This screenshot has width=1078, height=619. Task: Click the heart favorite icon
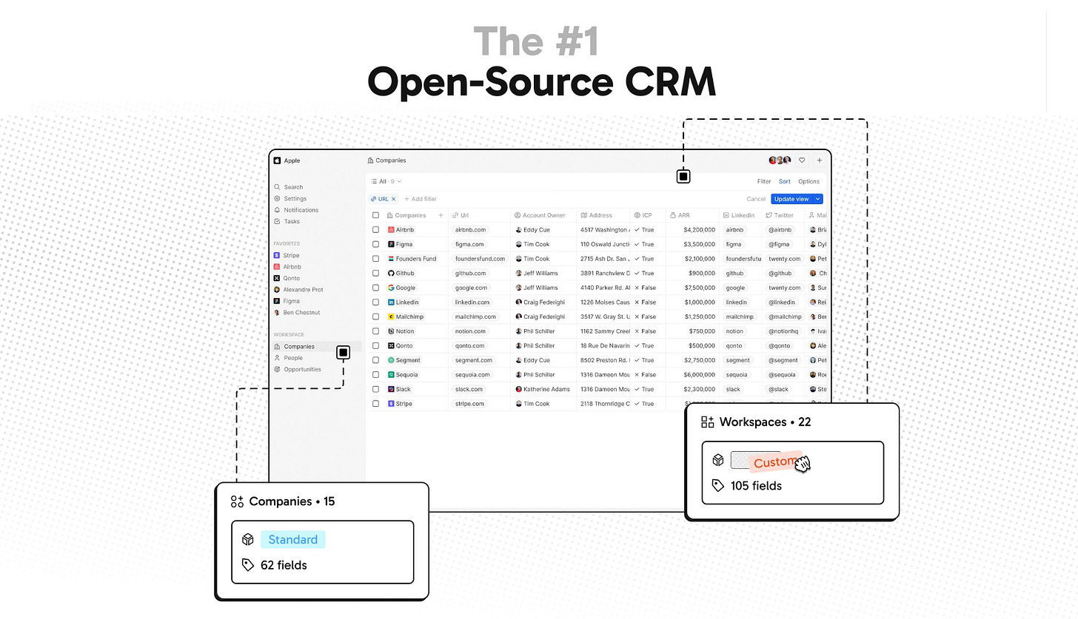point(802,160)
